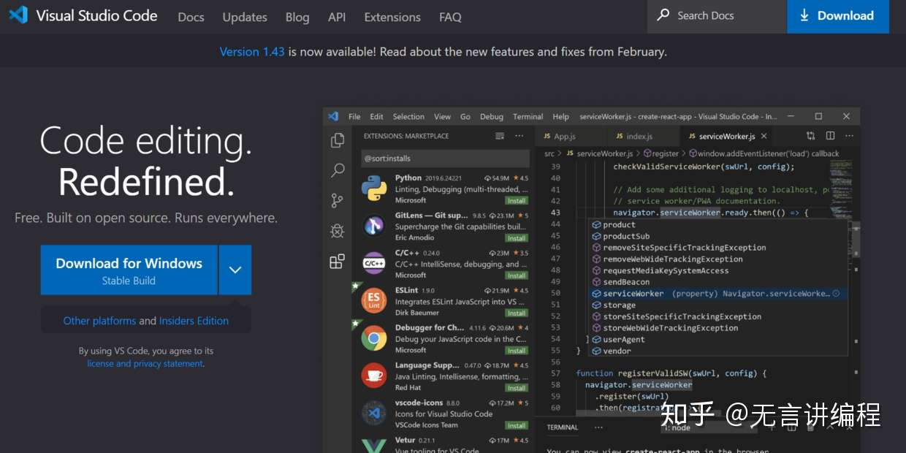Open the Edit menu
The height and width of the screenshot is (453, 906).
(x=376, y=116)
